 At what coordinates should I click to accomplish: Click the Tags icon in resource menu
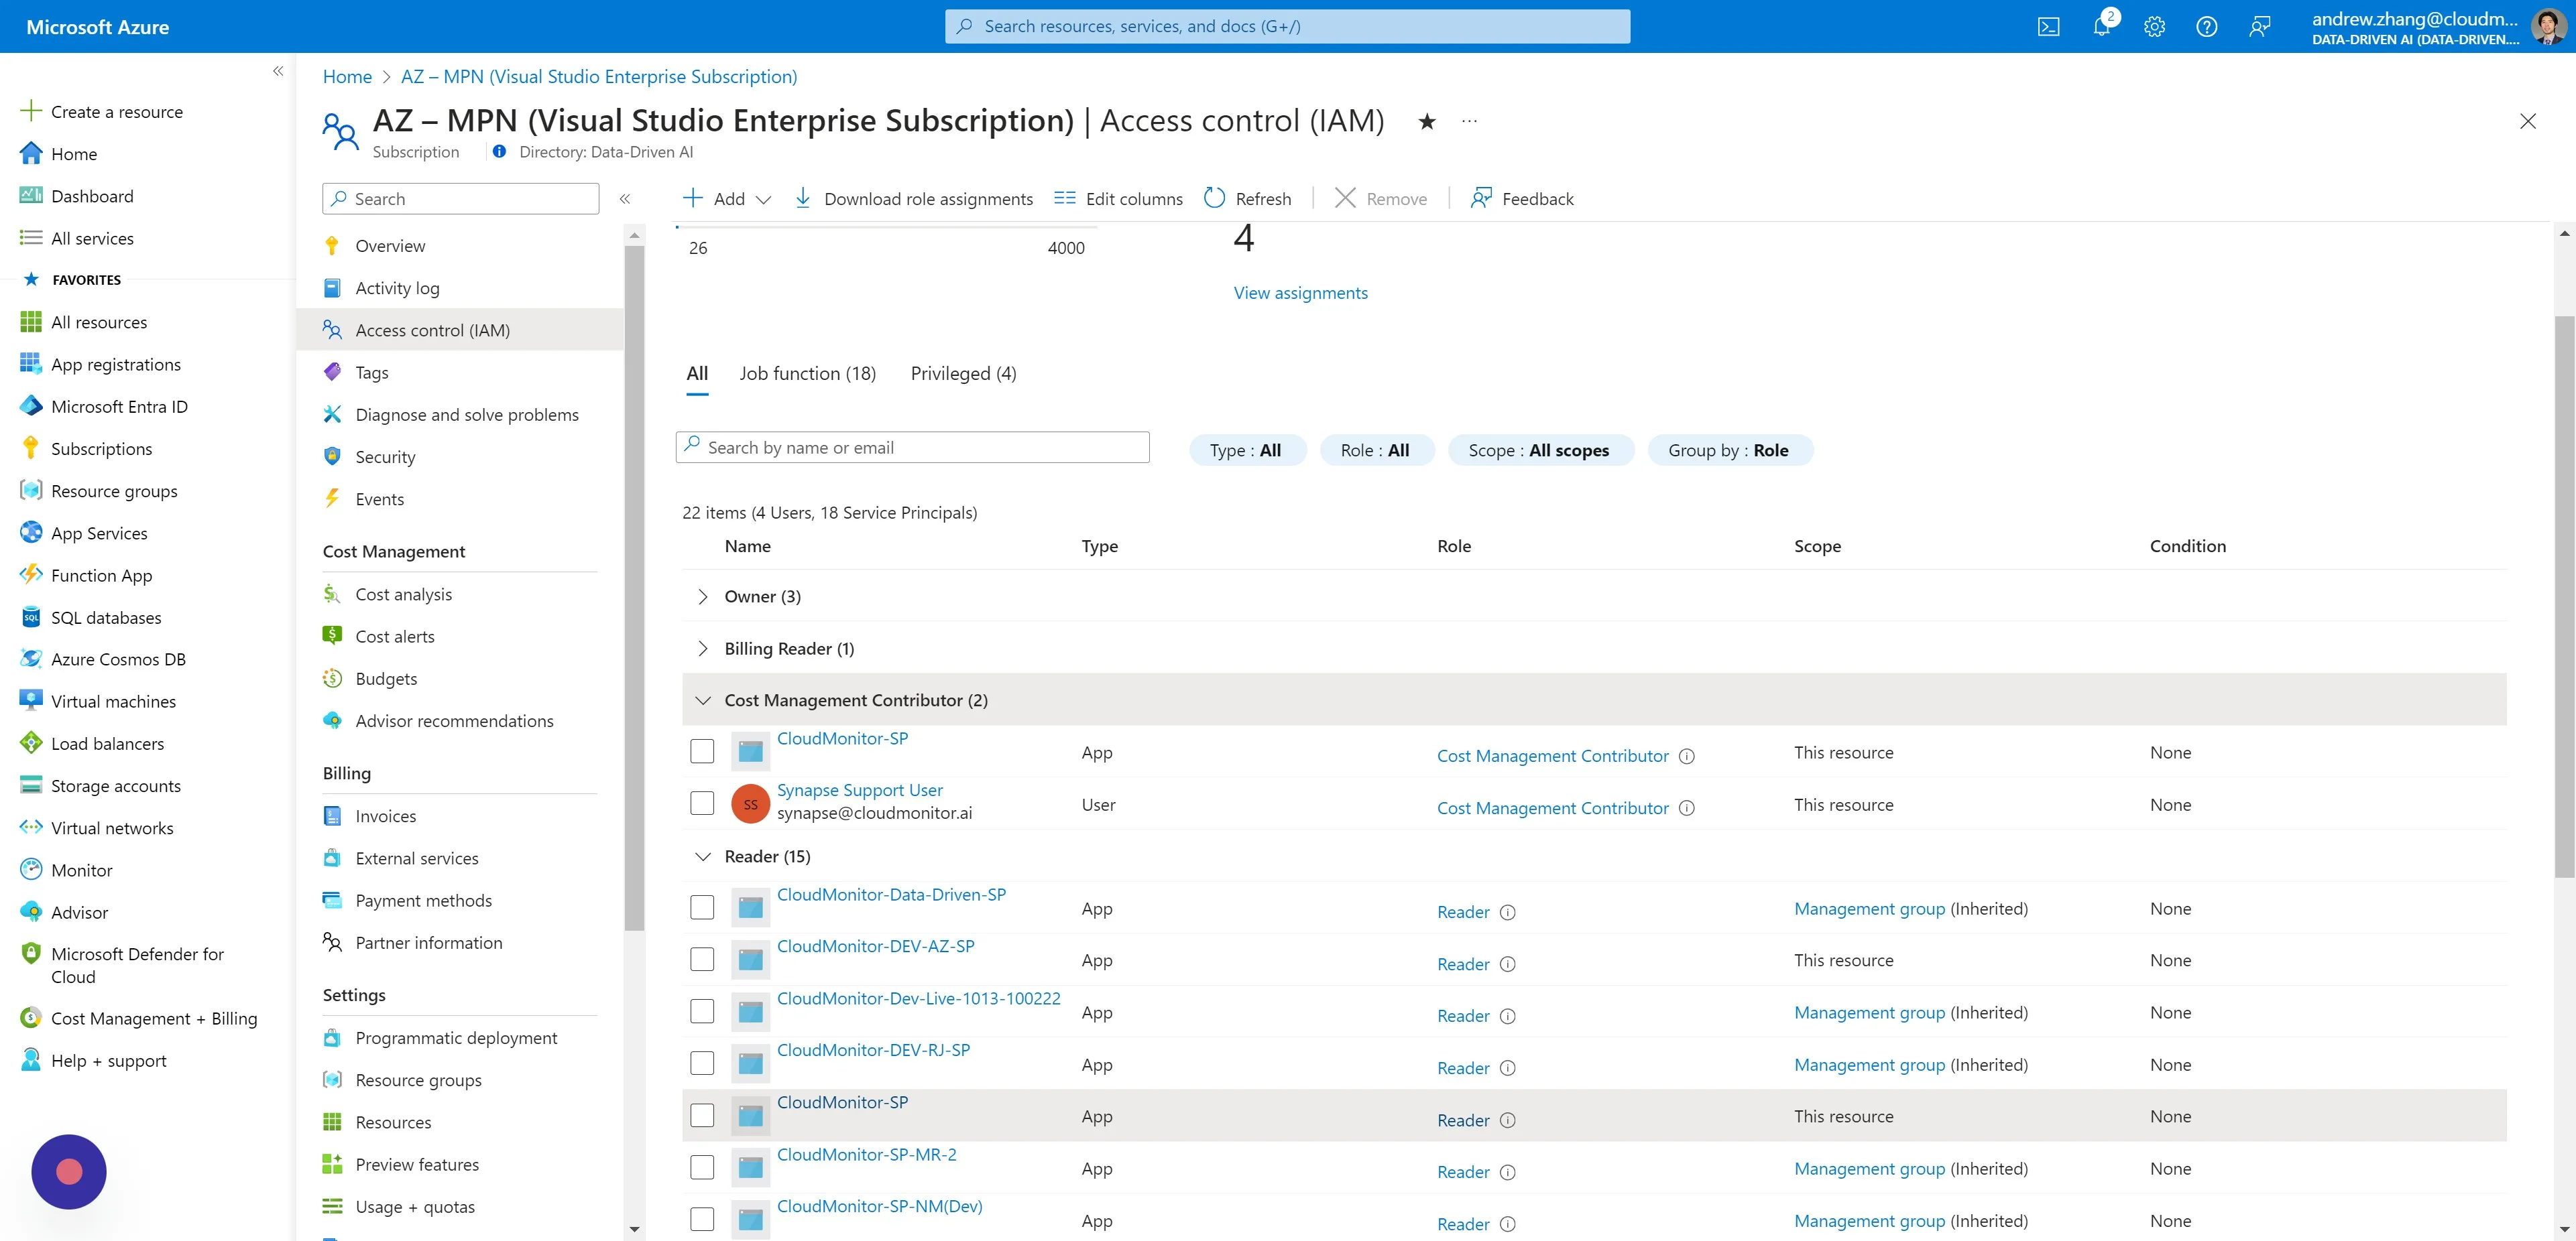332,372
